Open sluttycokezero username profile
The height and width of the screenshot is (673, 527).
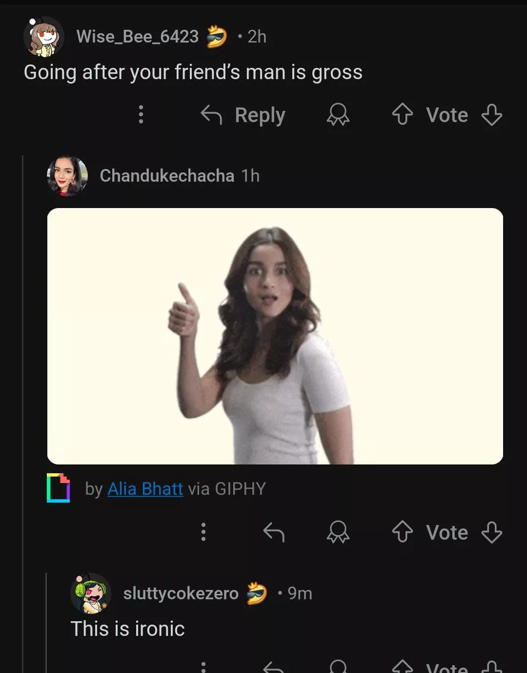point(181,593)
